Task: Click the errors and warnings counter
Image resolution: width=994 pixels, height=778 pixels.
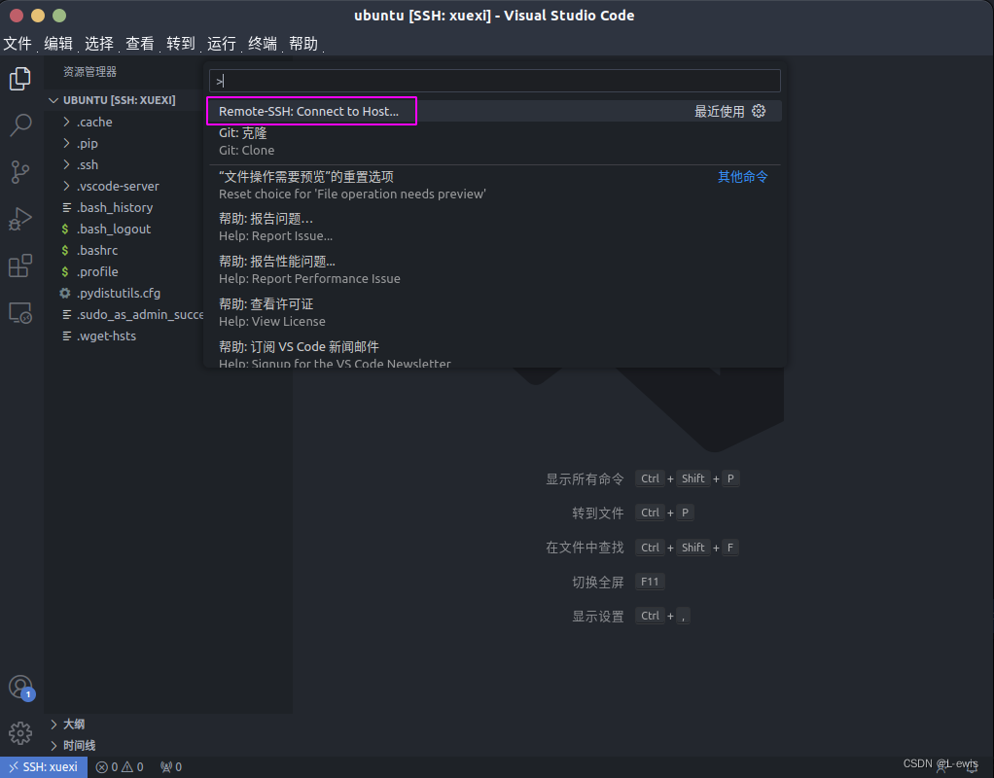Action: point(120,766)
